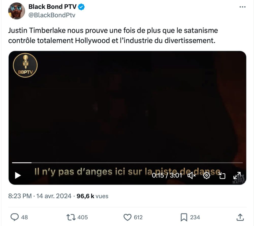Viewport: 254px width, 226px height.
Task: Toggle the muted speaker icon
Action: click(x=192, y=176)
